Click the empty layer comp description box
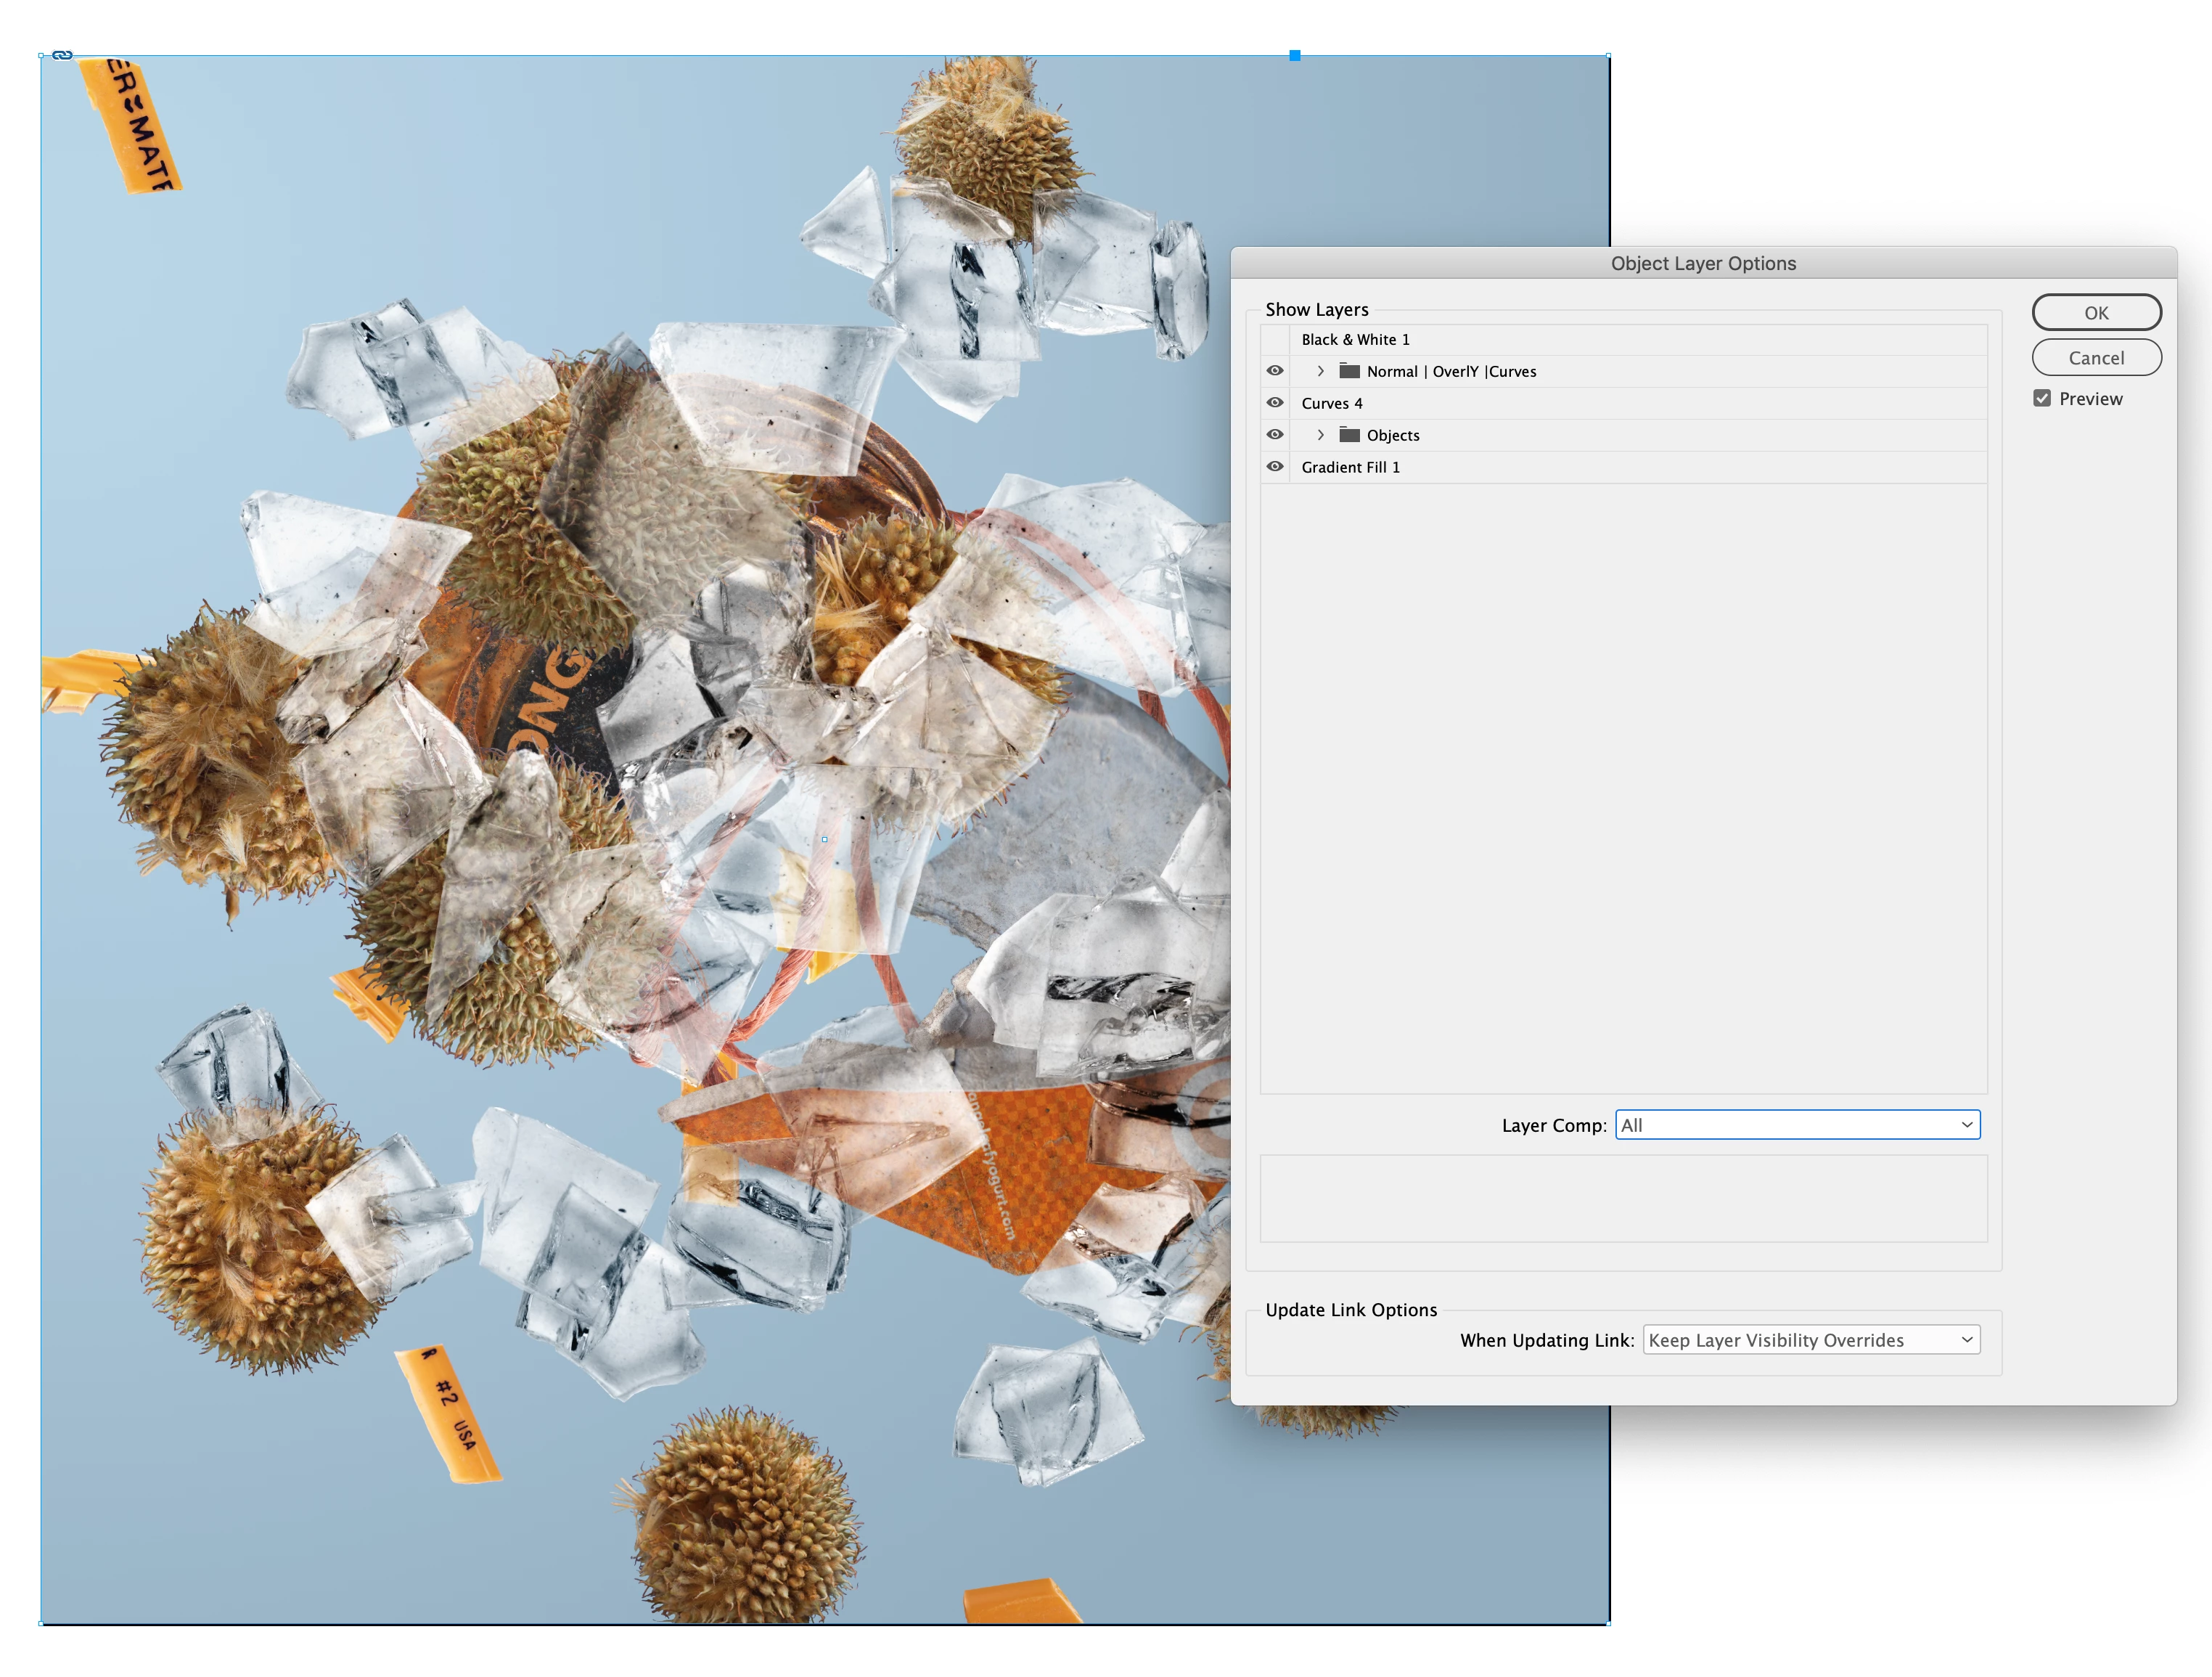This screenshot has height=1677, width=2212. pos(1623,1199)
